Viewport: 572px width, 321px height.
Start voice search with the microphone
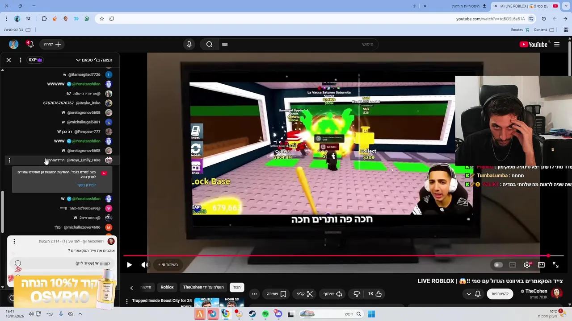tap(189, 44)
